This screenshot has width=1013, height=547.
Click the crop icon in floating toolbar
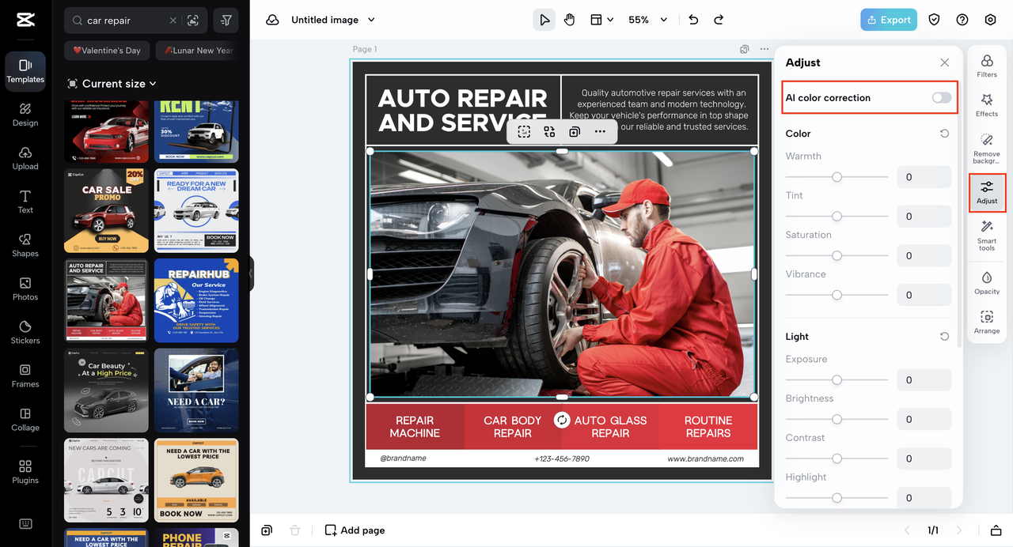524,132
